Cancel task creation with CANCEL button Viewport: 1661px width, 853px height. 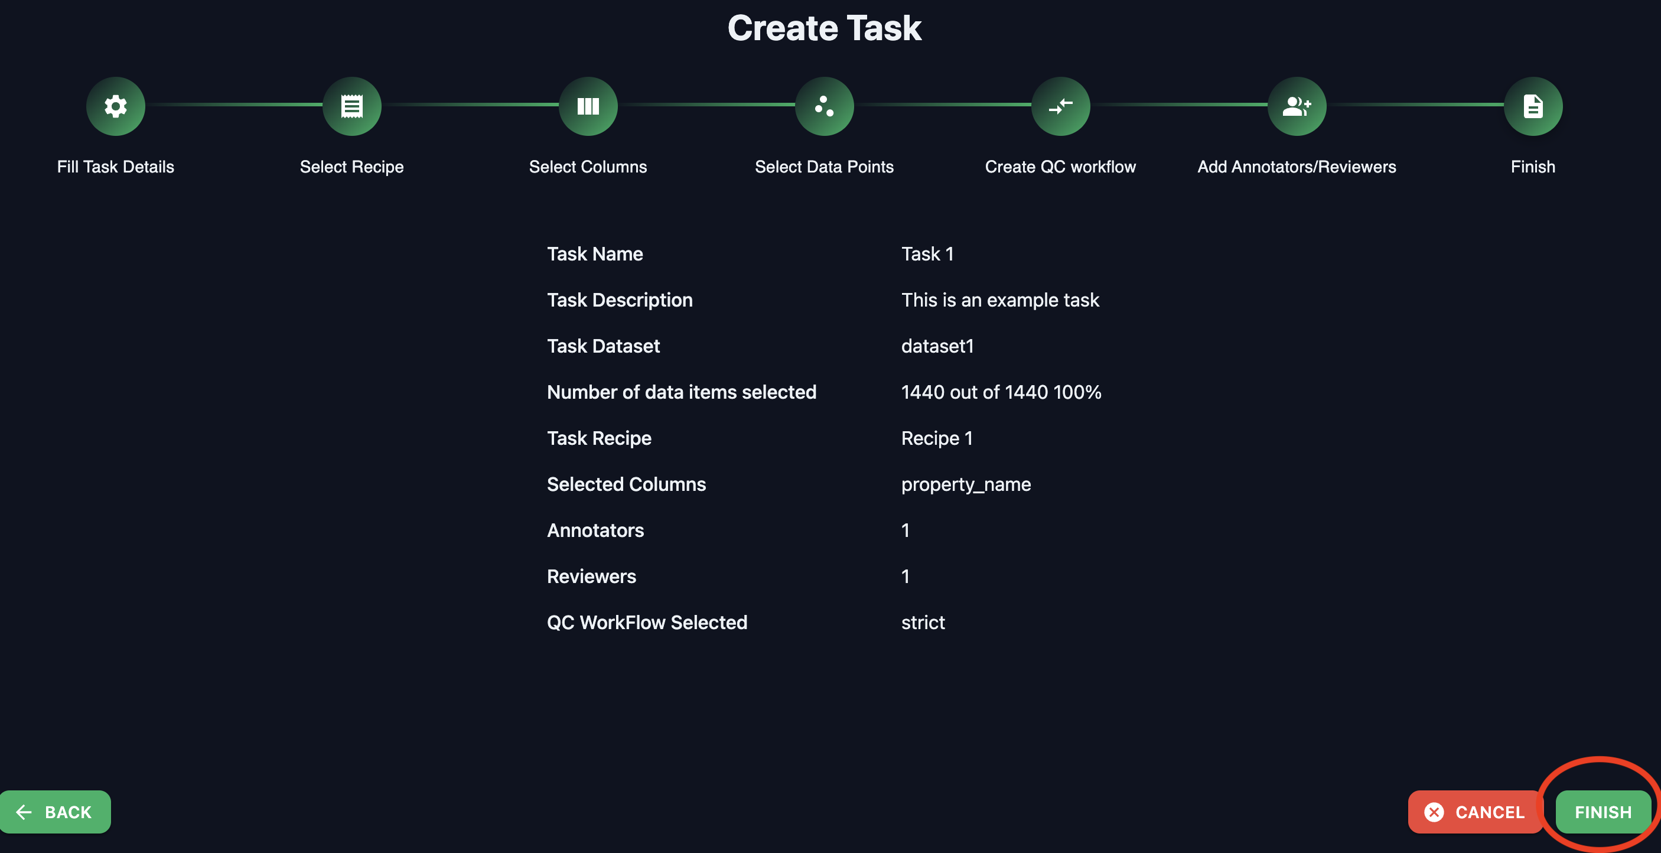(x=1475, y=812)
